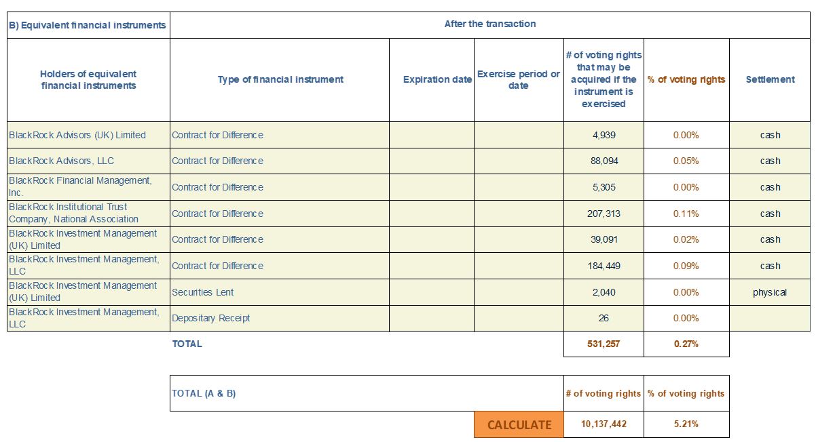
Task: Click the BlackRock Financial Management, Inc. cell
Action: tap(88, 186)
